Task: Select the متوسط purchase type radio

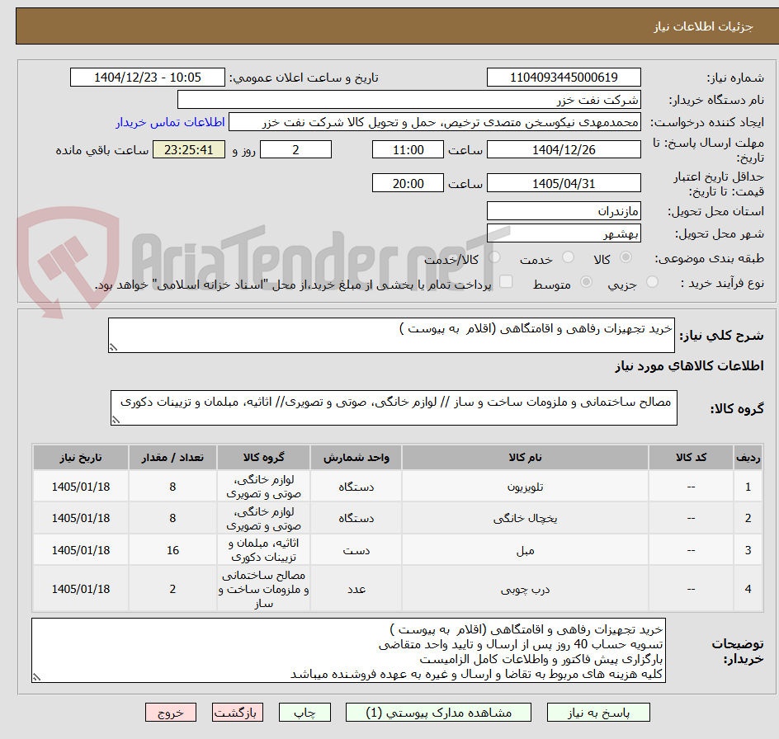Action: (586, 282)
